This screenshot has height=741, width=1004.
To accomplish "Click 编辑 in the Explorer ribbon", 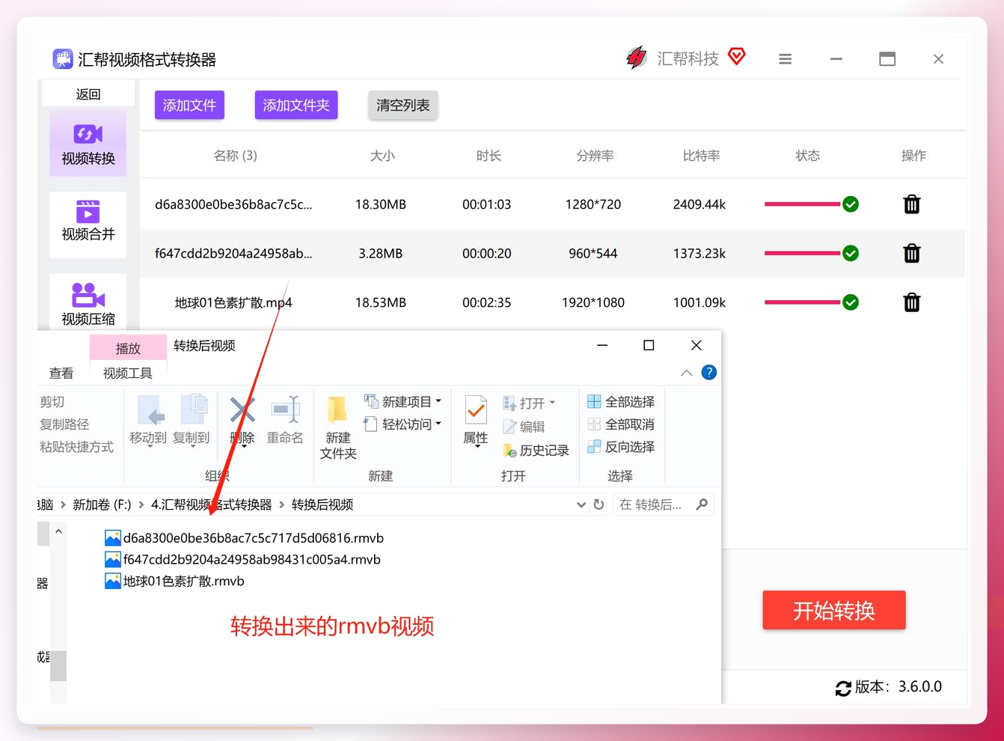I will 524,427.
